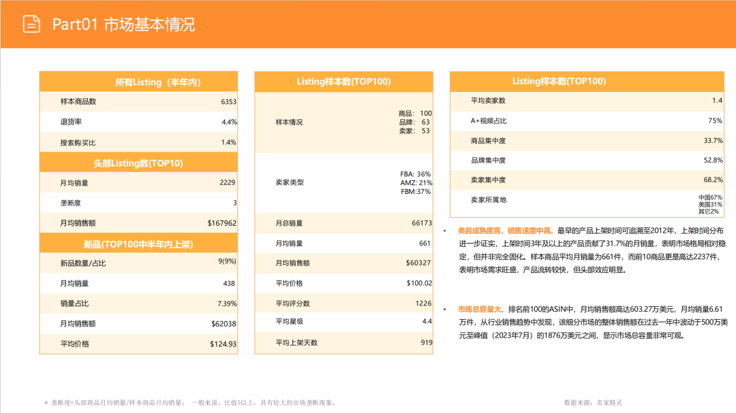This screenshot has height=413, width=736.
Task: Click the value 661
Action: point(425,244)
